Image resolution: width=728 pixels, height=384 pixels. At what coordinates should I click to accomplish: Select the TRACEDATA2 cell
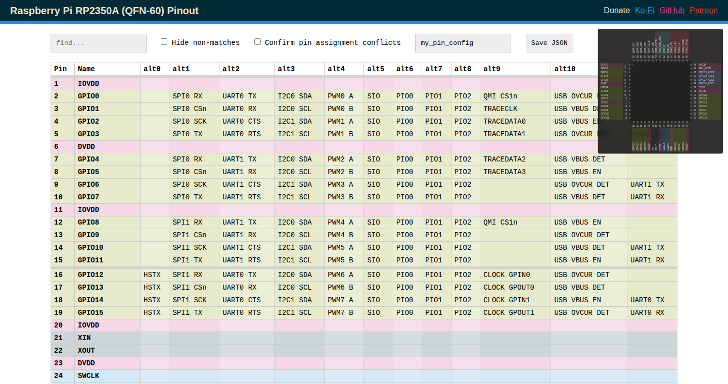pyautogui.click(x=516, y=159)
